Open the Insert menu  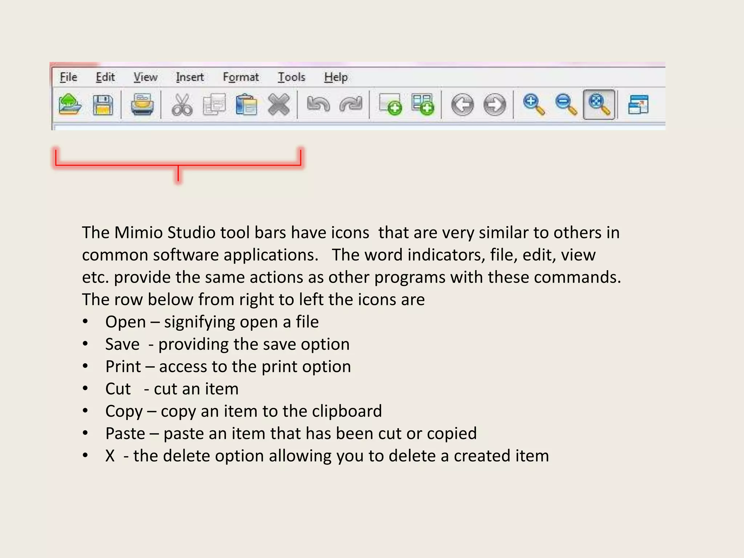pyautogui.click(x=190, y=77)
